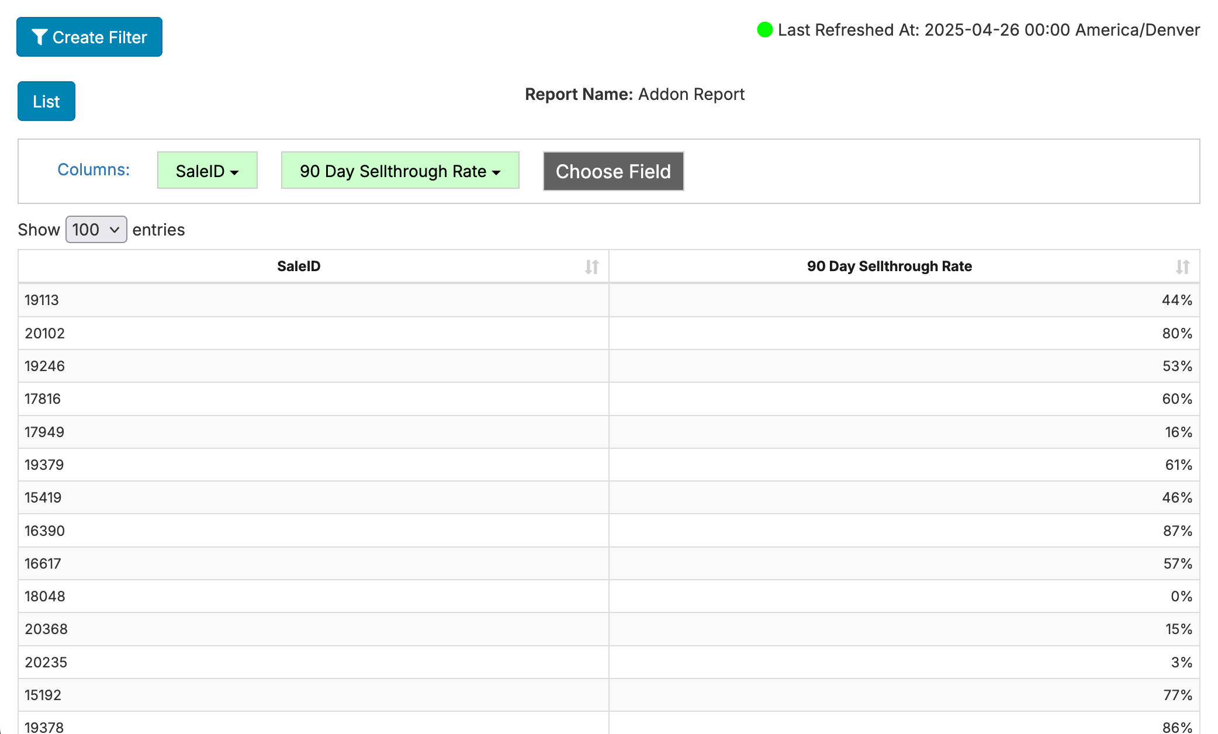Click the funnel icon on Create Filter
The width and height of the screenshot is (1218, 734).
[x=39, y=37]
